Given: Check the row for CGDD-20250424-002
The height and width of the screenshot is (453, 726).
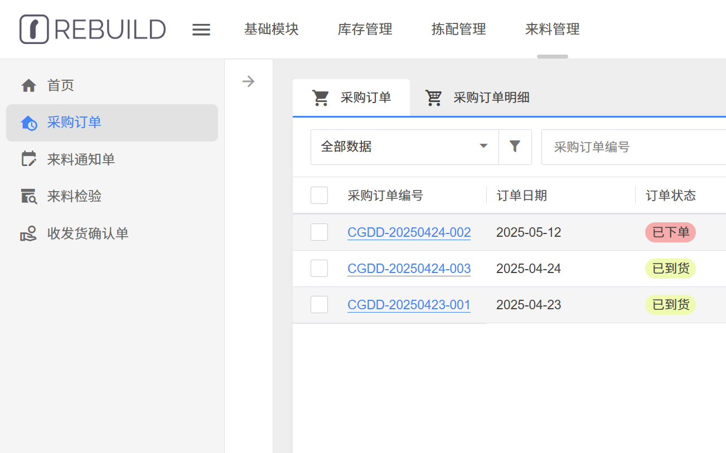Looking at the screenshot, I should [x=319, y=232].
